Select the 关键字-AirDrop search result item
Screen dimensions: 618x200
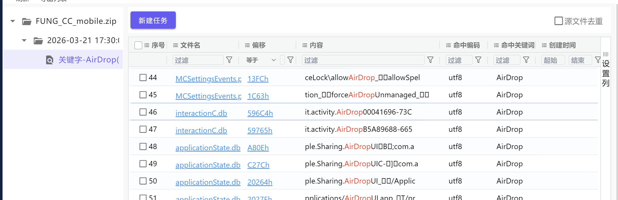[x=88, y=60]
